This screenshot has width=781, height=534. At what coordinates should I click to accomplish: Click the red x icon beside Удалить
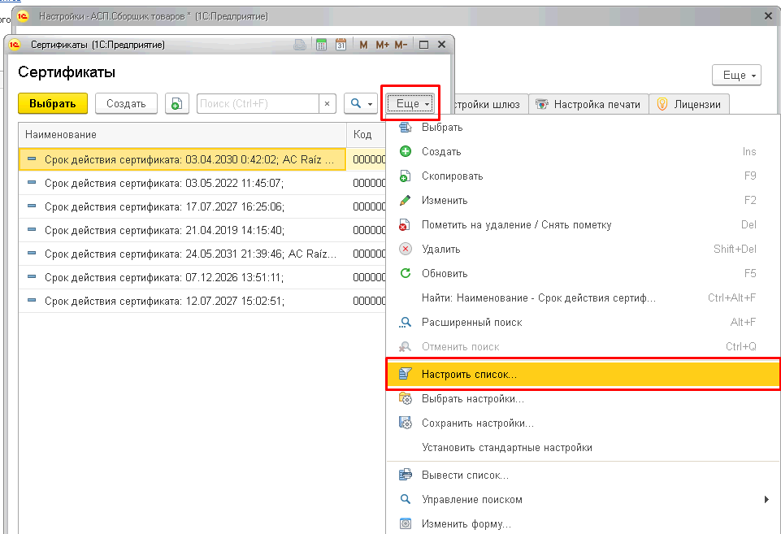pyautogui.click(x=406, y=249)
